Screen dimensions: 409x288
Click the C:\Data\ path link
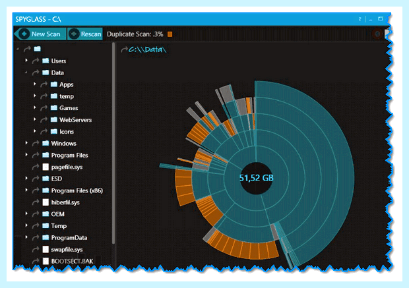click(147, 49)
